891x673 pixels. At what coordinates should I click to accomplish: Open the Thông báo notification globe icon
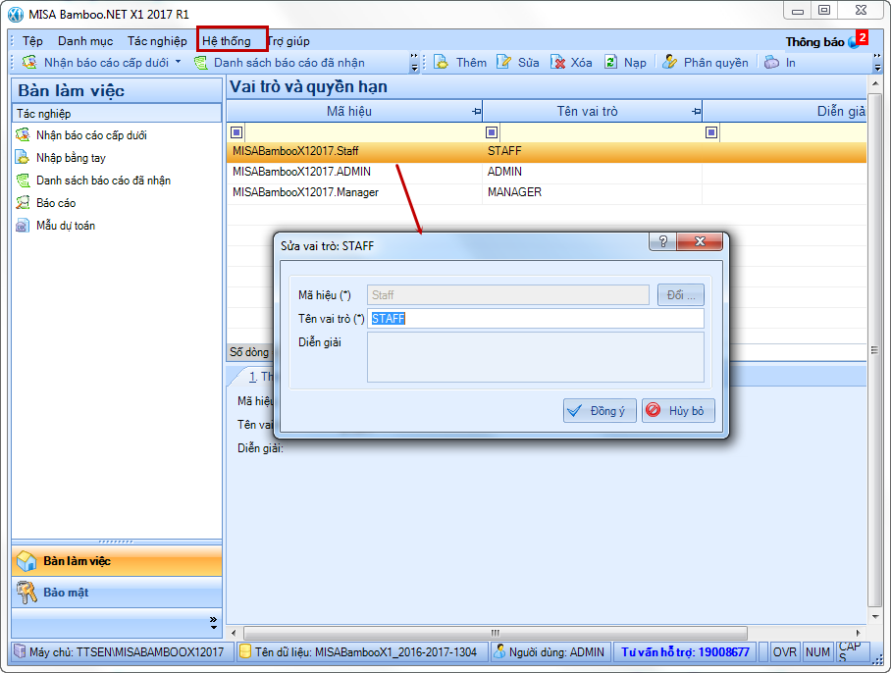(x=853, y=42)
